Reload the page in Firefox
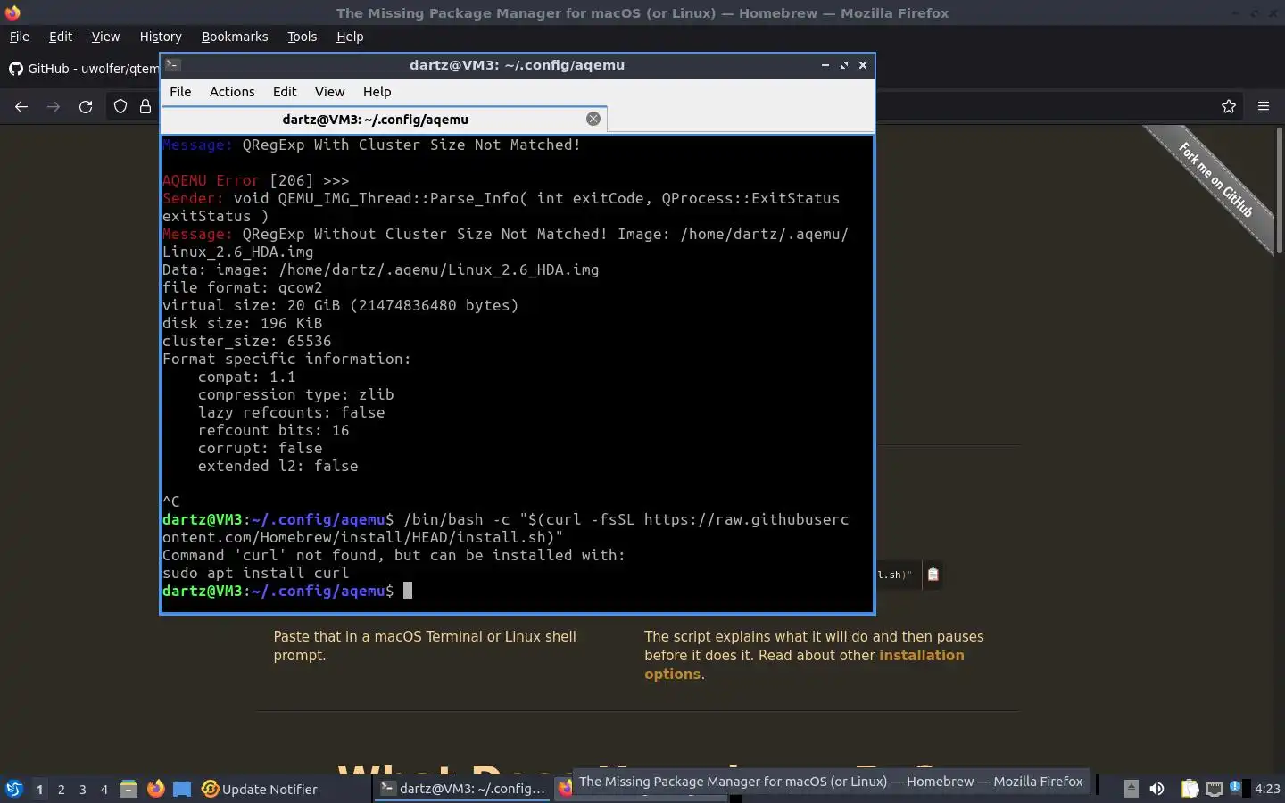 (x=86, y=107)
